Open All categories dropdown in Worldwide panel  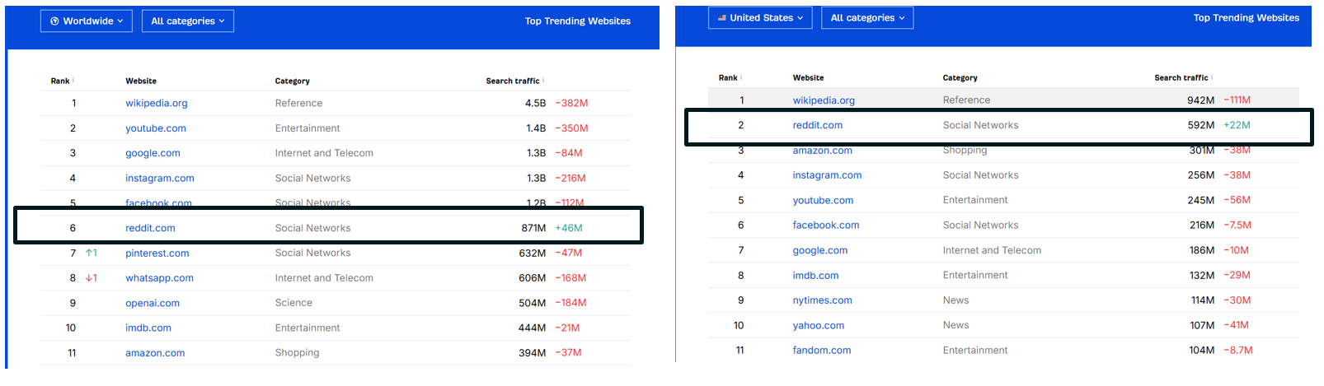pyautogui.click(x=188, y=21)
